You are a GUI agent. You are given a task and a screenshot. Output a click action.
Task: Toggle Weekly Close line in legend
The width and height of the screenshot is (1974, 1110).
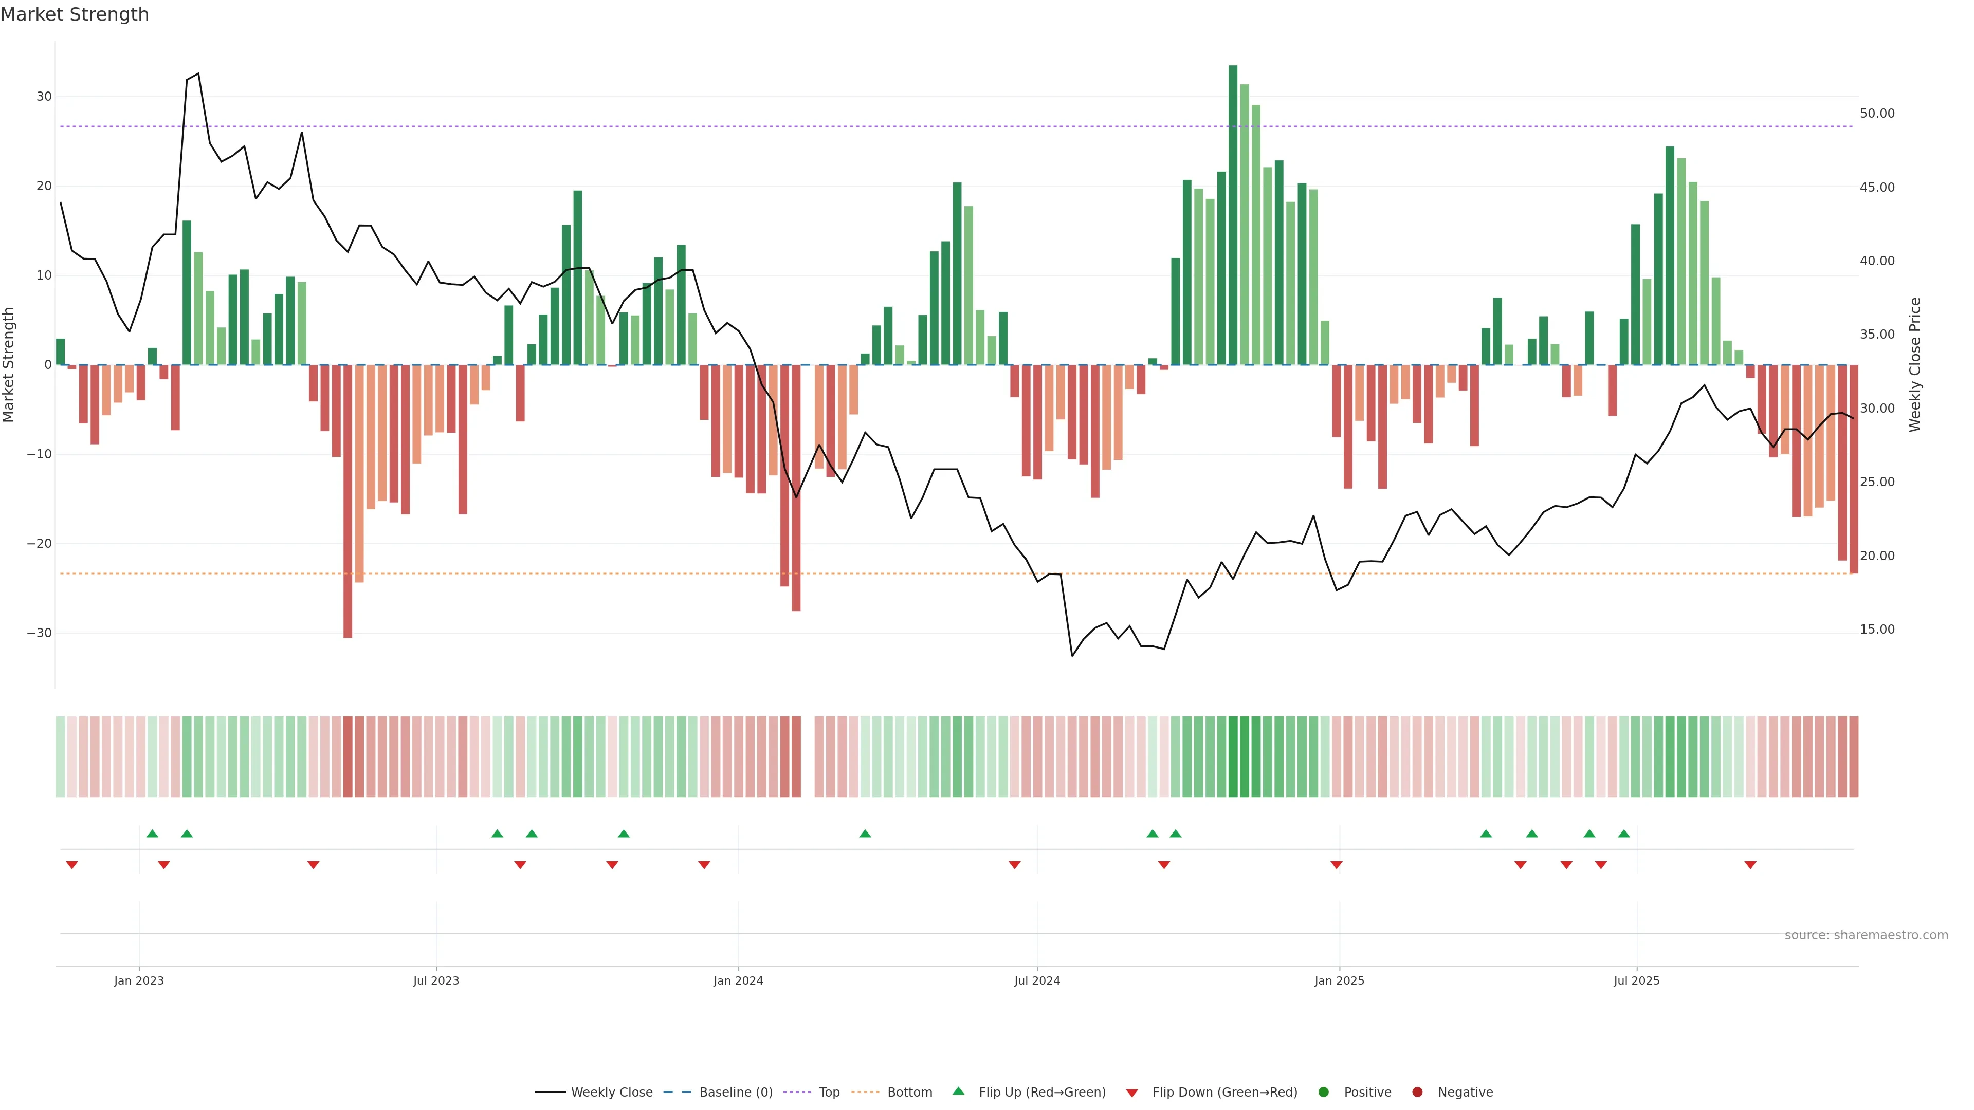[611, 1093]
